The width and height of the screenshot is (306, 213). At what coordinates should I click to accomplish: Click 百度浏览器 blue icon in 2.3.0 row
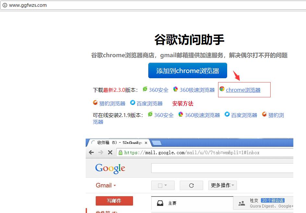132,102
